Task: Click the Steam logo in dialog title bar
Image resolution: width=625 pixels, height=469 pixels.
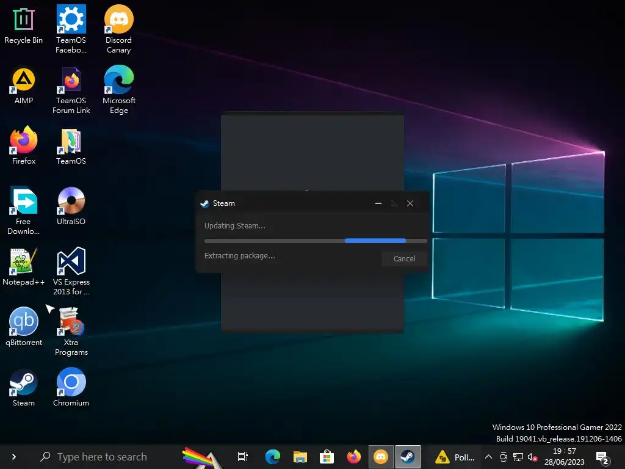Action: [x=205, y=203]
